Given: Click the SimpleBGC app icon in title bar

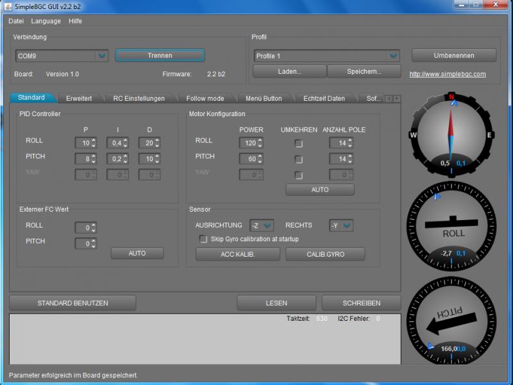Looking at the screenshot, I should 8,6.
